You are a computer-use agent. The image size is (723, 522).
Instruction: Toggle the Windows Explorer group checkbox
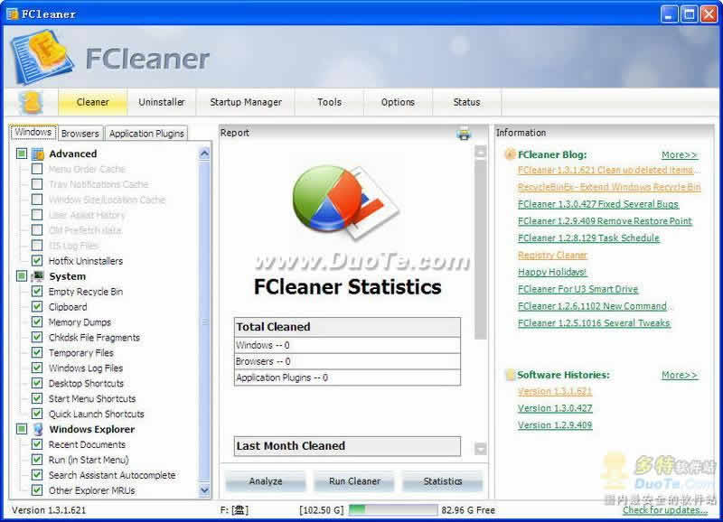pyautogui.click(x=22, y=429)
